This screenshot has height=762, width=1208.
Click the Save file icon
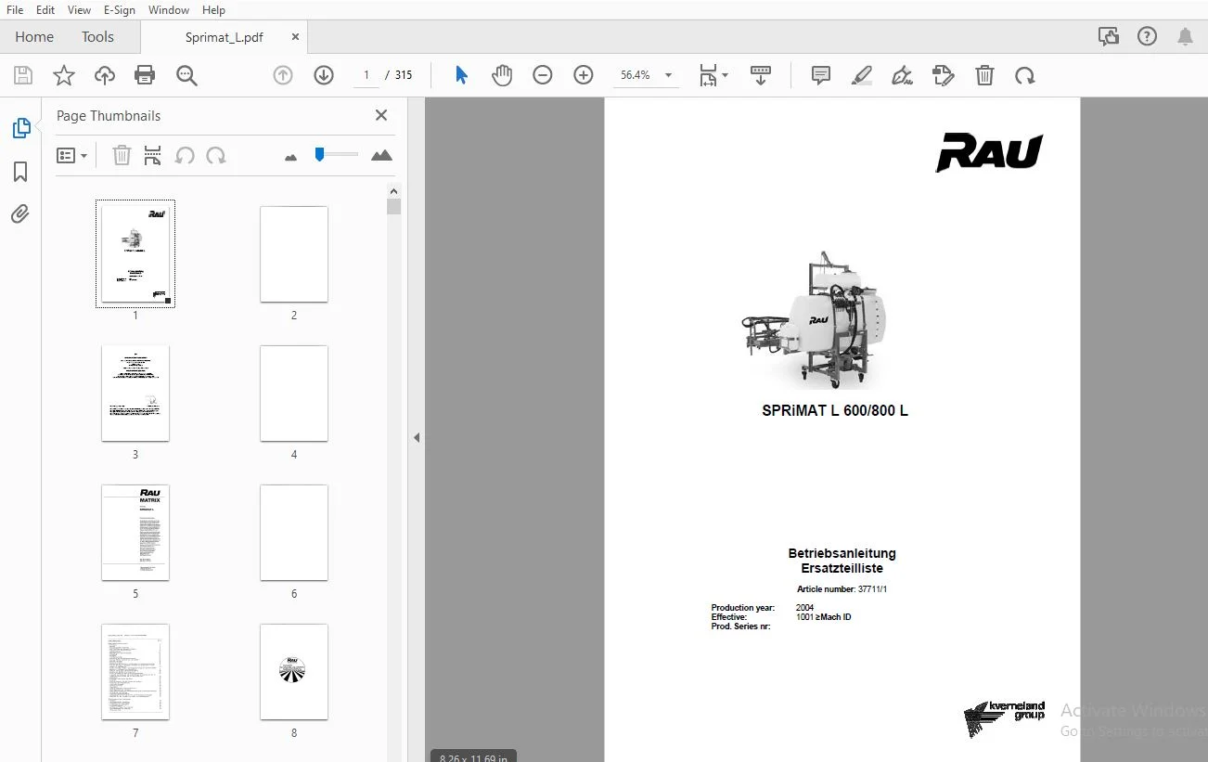[23, 75]
